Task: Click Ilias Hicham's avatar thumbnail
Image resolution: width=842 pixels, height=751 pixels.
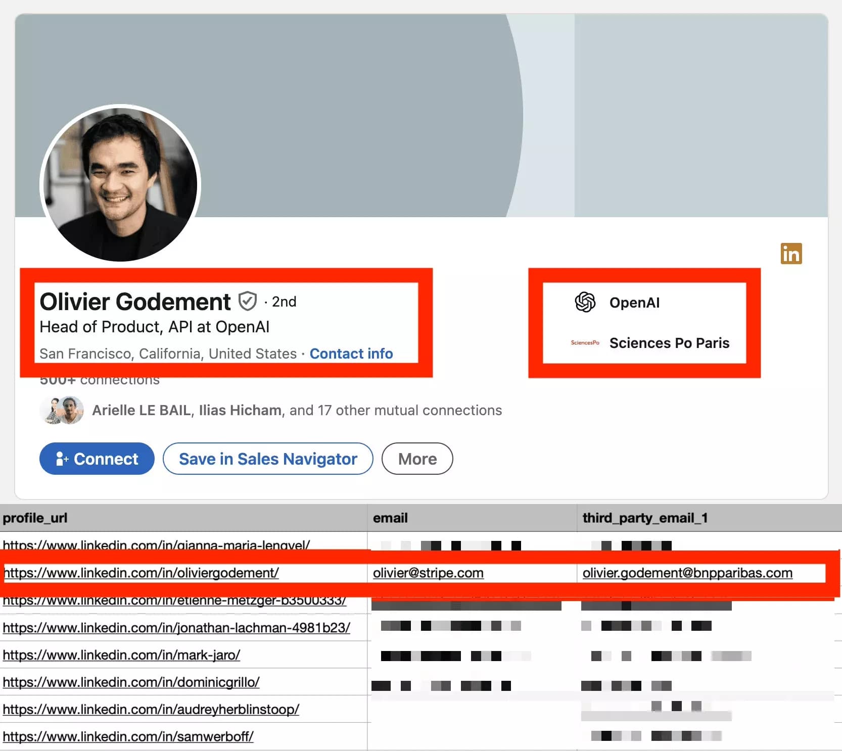Action: coord(72,410)
